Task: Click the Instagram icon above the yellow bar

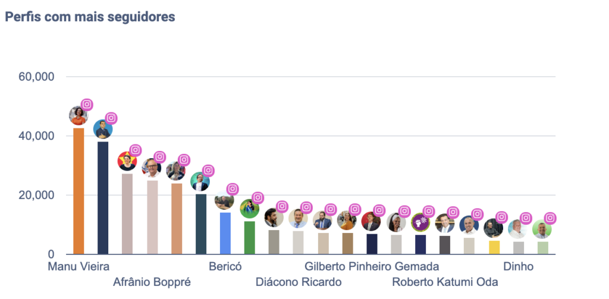Action: point(501,218)
